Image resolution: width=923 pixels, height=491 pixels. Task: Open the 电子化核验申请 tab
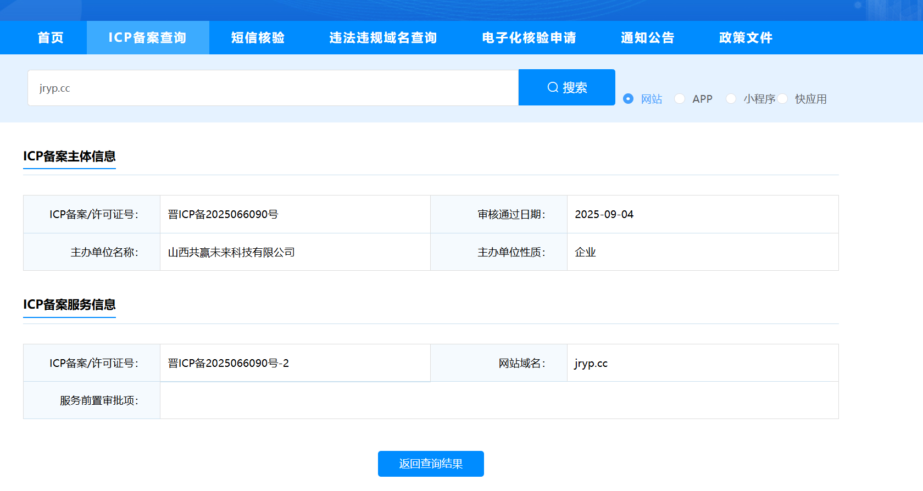pyautogui.click(x=529, y=37)
